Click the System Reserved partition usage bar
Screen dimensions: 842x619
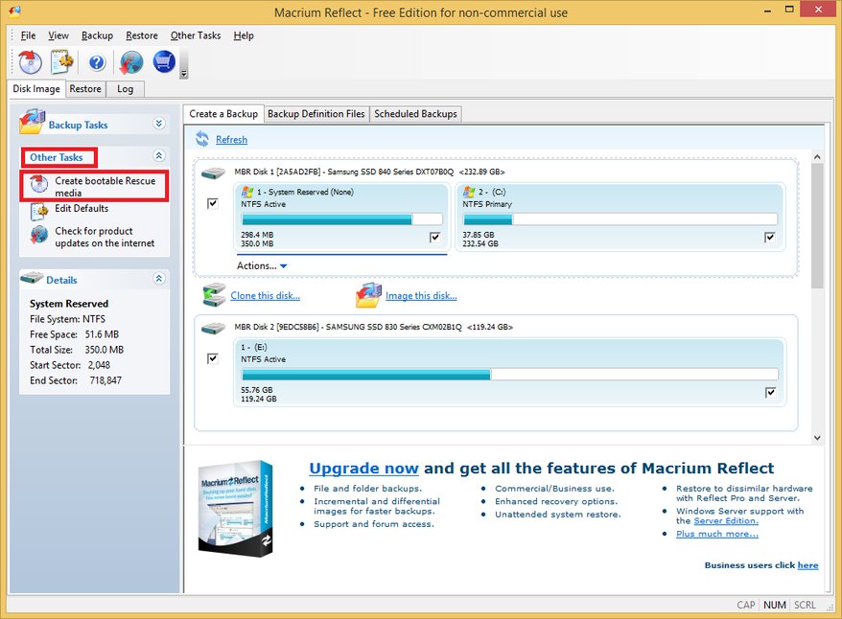[x=342, y=218]
